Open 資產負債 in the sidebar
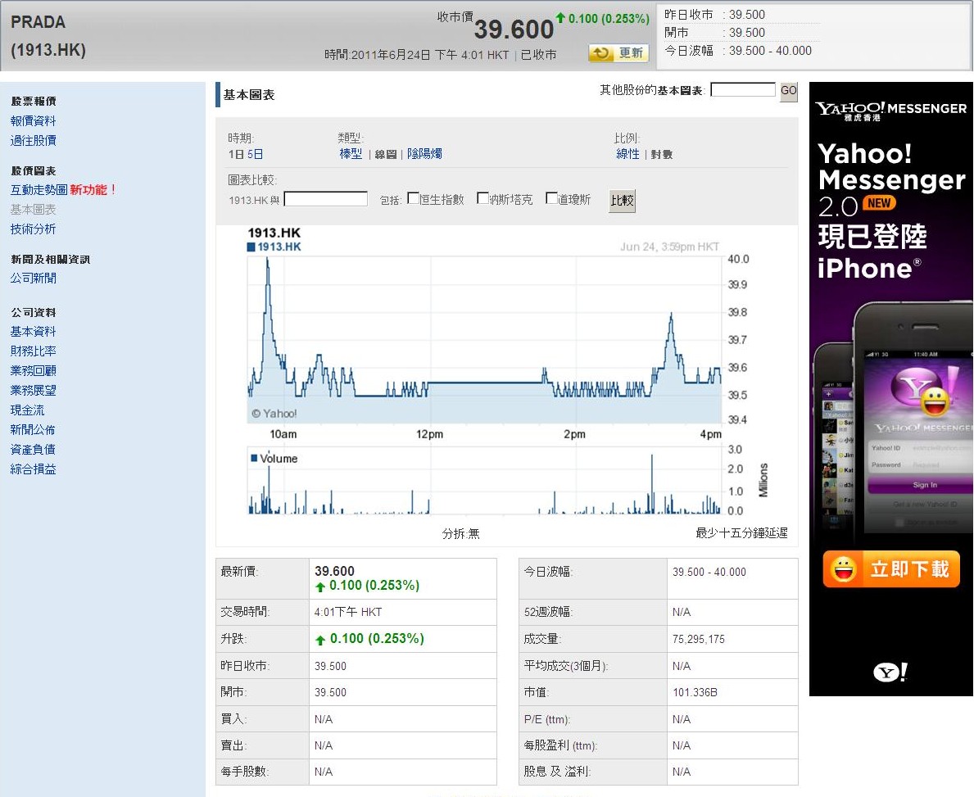Screen dimensions: 974x797 point(33,450)
